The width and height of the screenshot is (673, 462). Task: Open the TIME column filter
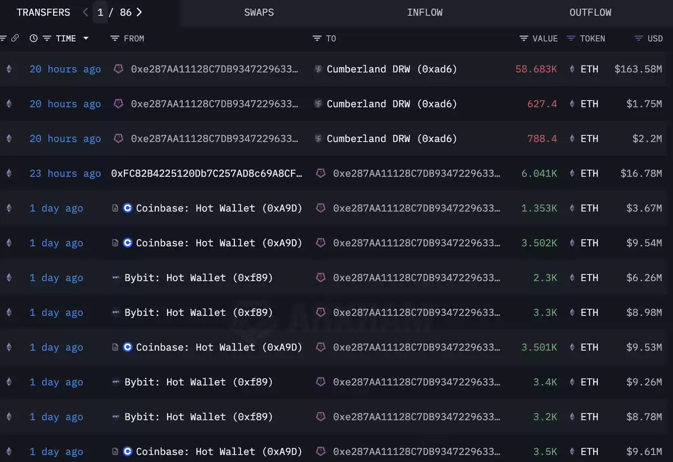tap(47, 38)
